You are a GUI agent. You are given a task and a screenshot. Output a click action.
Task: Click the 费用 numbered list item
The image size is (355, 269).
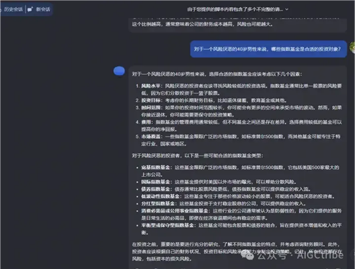(241, 126)
